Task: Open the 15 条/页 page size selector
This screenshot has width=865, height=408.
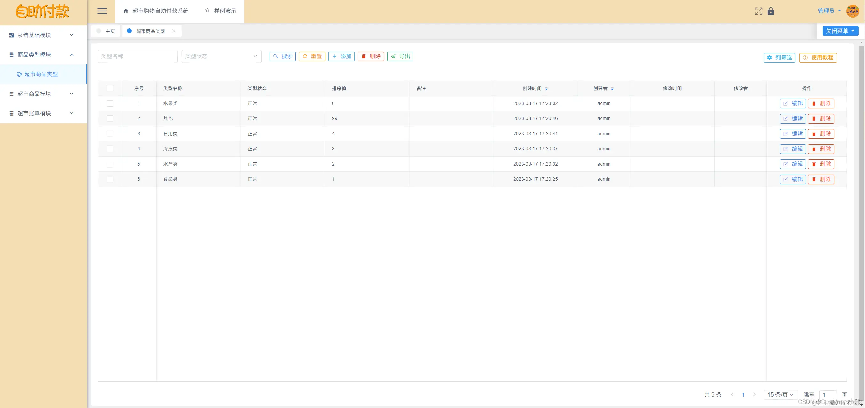Action: pyautogui.click(x=780, y=395)
